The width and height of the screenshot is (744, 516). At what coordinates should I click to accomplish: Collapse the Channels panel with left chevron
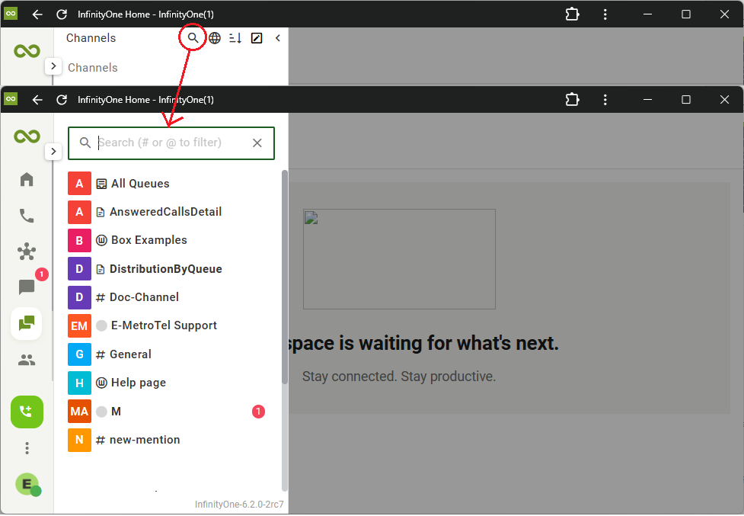coord(278,38)
